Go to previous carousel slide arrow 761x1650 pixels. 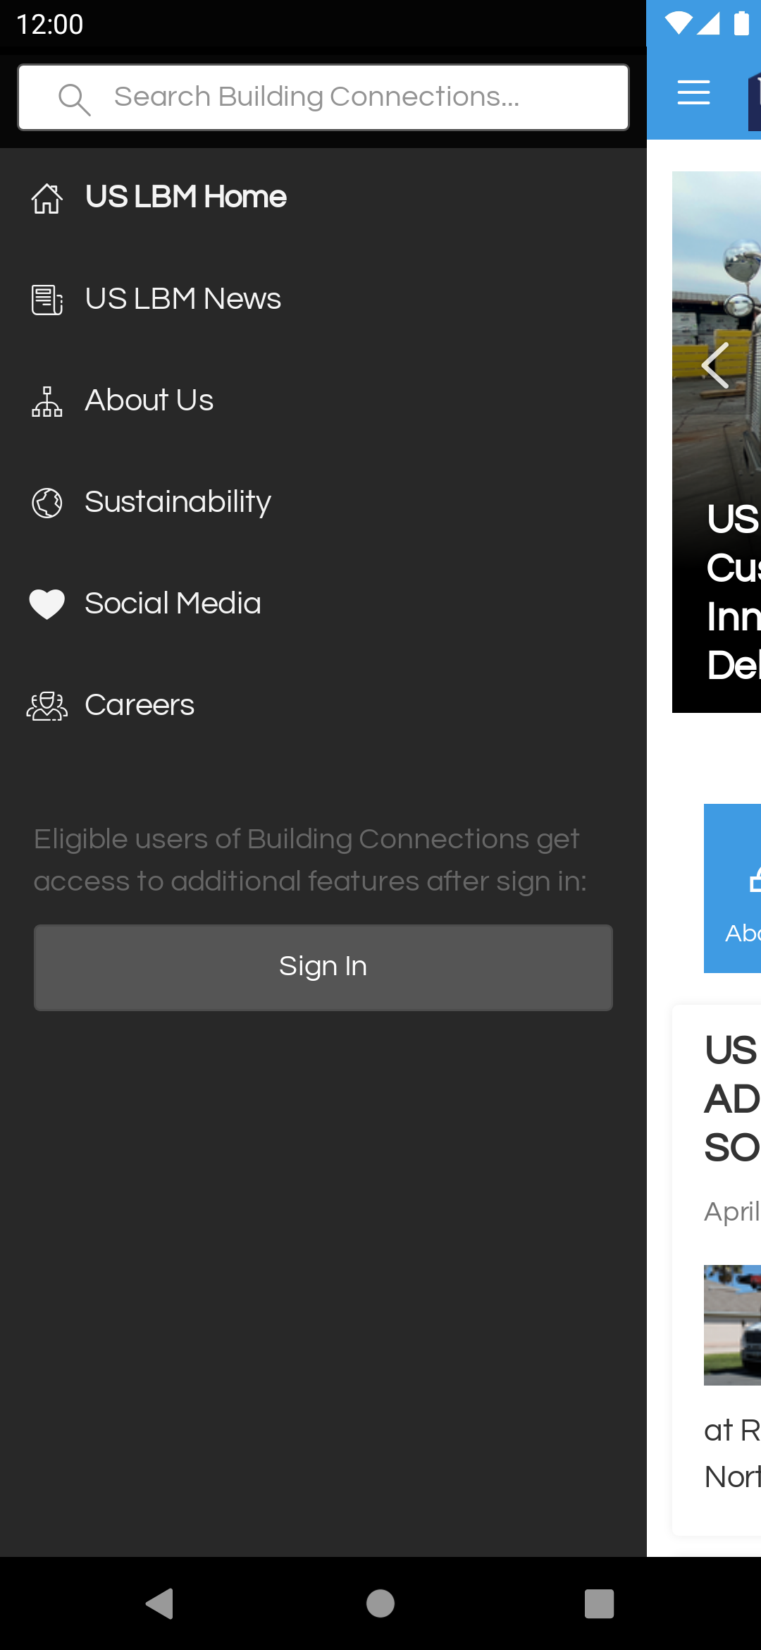tap(715, 365)
